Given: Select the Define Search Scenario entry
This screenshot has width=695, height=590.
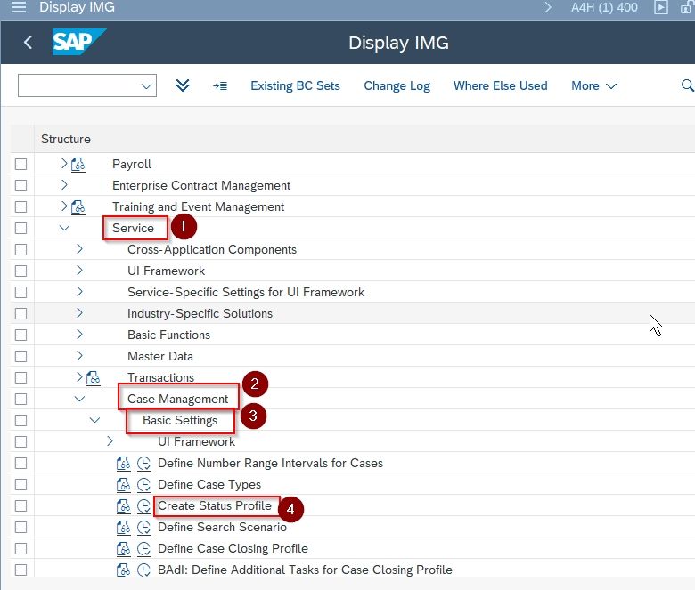Looking at the screenshot, I should pyautogui.click(x=222, y=527).
